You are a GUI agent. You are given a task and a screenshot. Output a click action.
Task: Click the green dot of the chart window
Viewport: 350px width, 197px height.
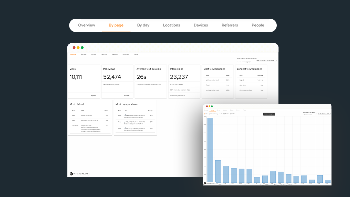pos(212,106)
